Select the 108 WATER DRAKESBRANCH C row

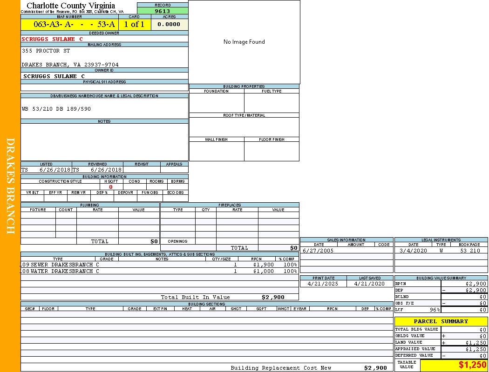coord(60,271)
